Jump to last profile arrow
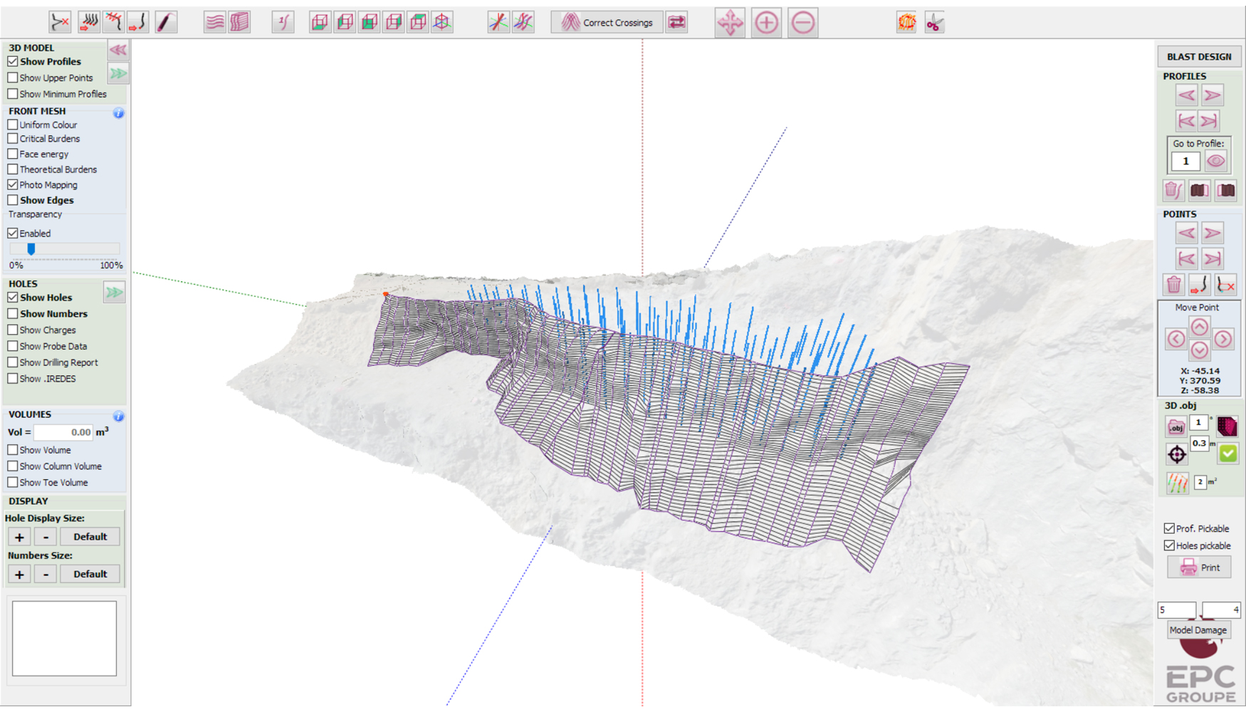Screen dimensions: 1246x712 pos(1208,120)
